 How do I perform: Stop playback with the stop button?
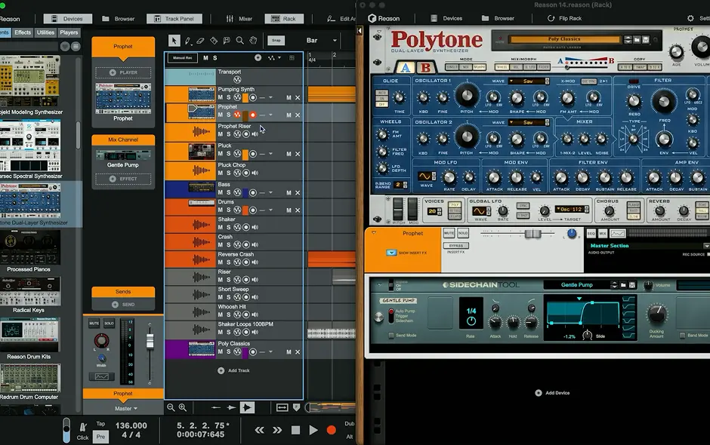click(295, 430)
